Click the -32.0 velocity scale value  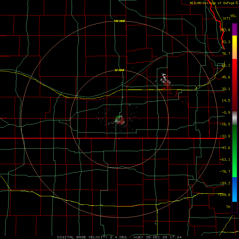point(225,136)
